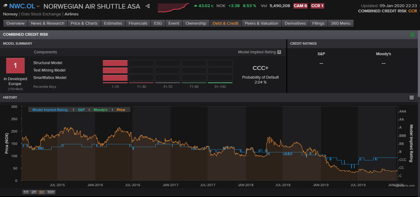Viewport: 420px width, 197px height.
Task: Switch to the ESG tab
Action: (158, 23)
